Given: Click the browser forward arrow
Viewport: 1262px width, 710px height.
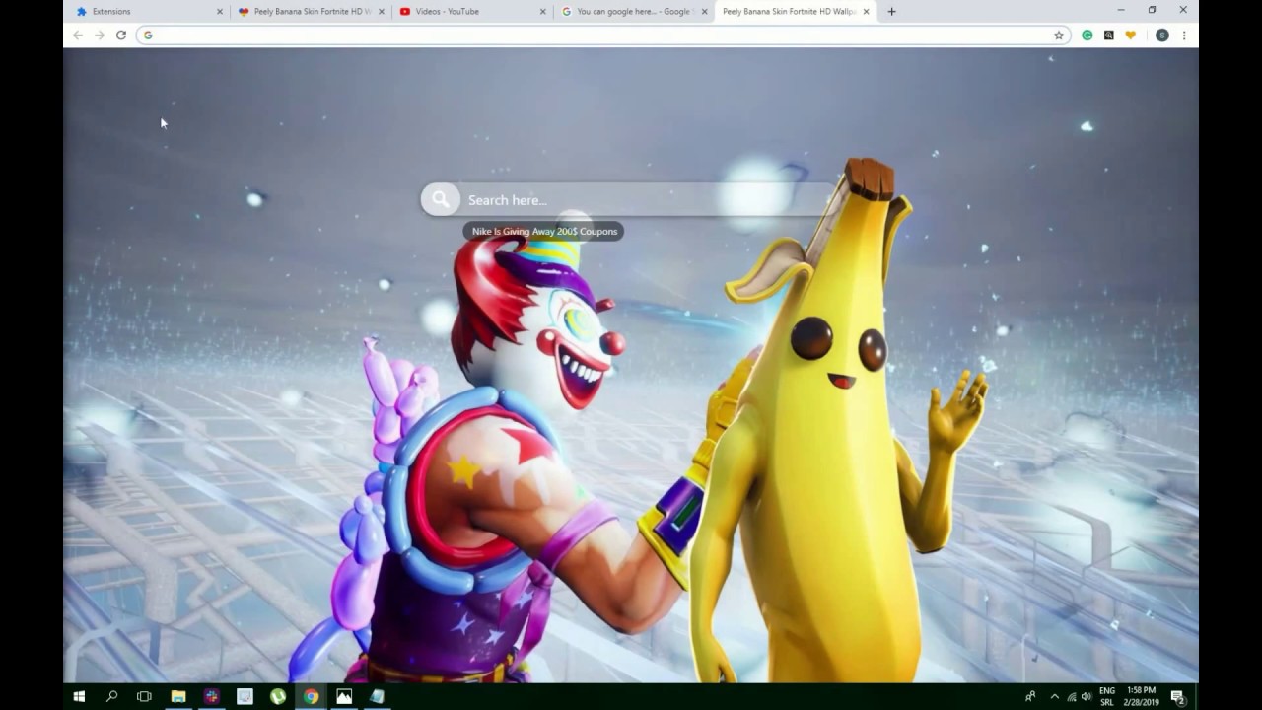Looking at the screenshot, I should coord(100,35).
